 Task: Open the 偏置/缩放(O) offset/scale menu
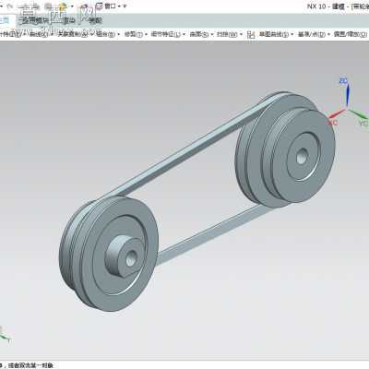(351, 34)
